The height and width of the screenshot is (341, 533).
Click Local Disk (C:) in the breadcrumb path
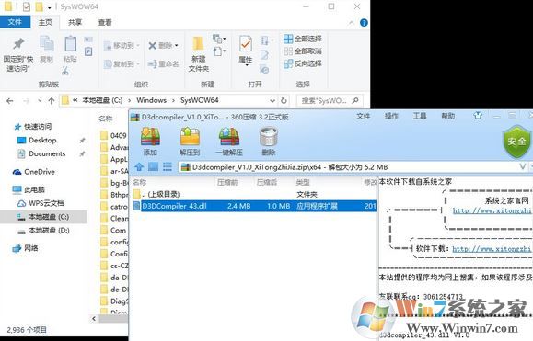click(x=102, y=100)
